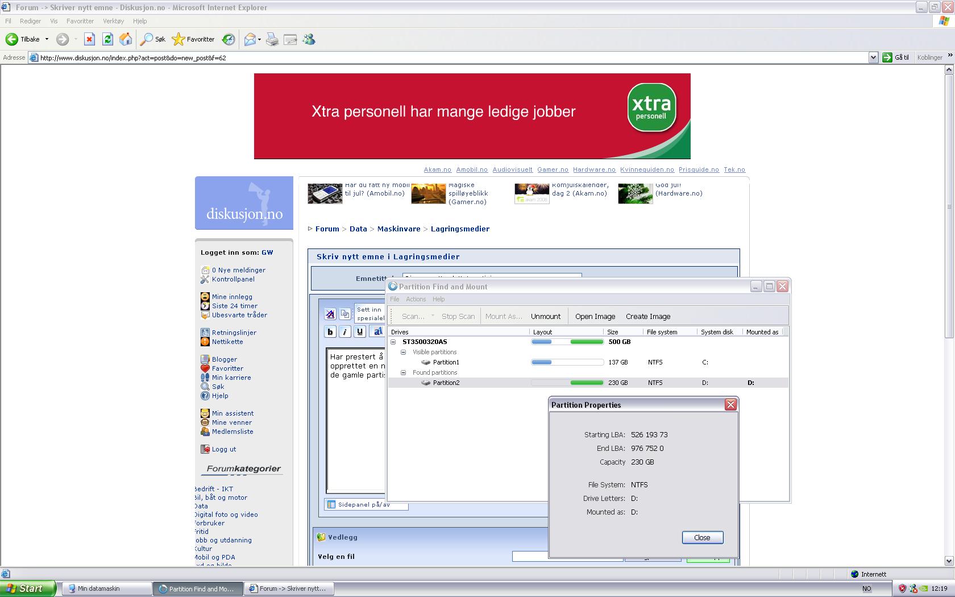Collapse the Visible partitions group

[x=403, y=352]
